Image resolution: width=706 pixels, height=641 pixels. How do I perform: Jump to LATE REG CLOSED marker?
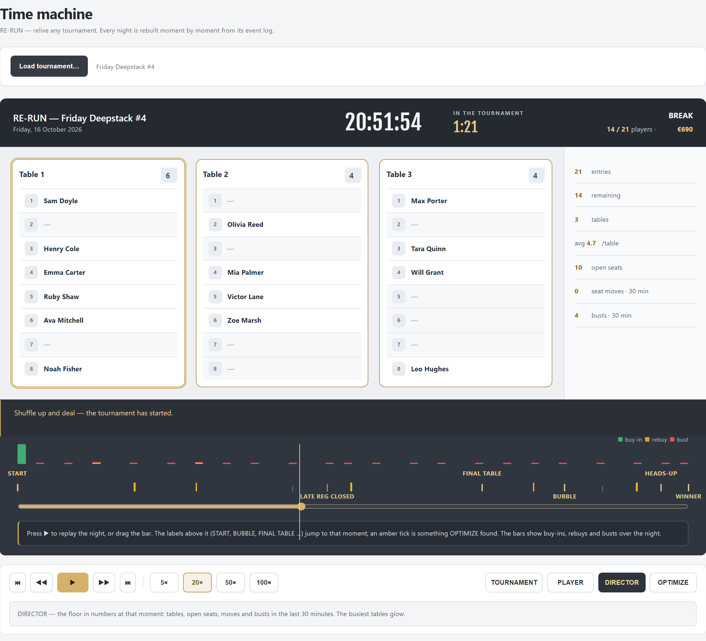(x=327, y=496)
